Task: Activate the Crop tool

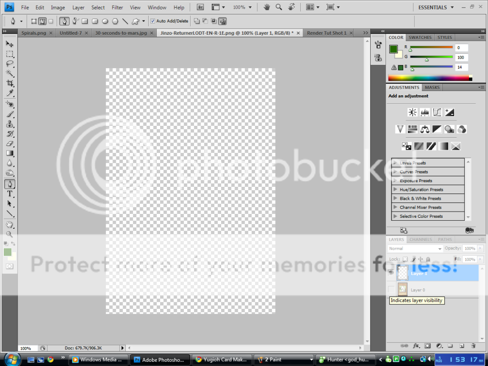Action: [10, 83]
